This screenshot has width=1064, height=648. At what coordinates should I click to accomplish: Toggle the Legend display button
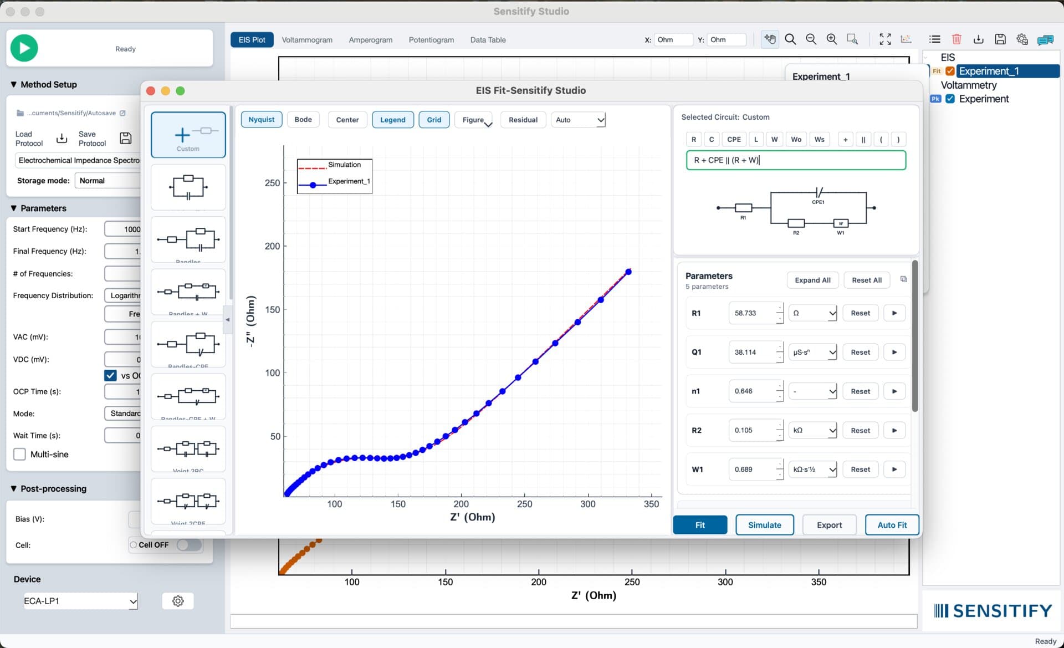392,120
